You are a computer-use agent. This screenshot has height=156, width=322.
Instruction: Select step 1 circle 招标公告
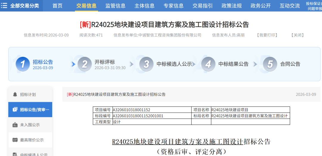click(23, 64)
